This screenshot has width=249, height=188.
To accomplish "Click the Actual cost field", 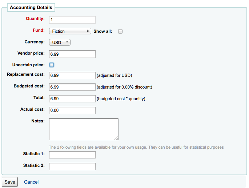I will click(72, 110).
